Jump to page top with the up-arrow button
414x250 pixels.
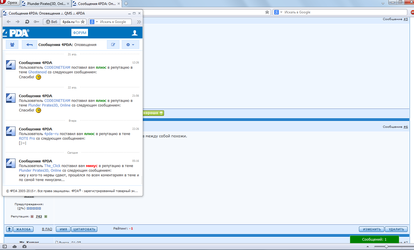[x=9, y=229]
